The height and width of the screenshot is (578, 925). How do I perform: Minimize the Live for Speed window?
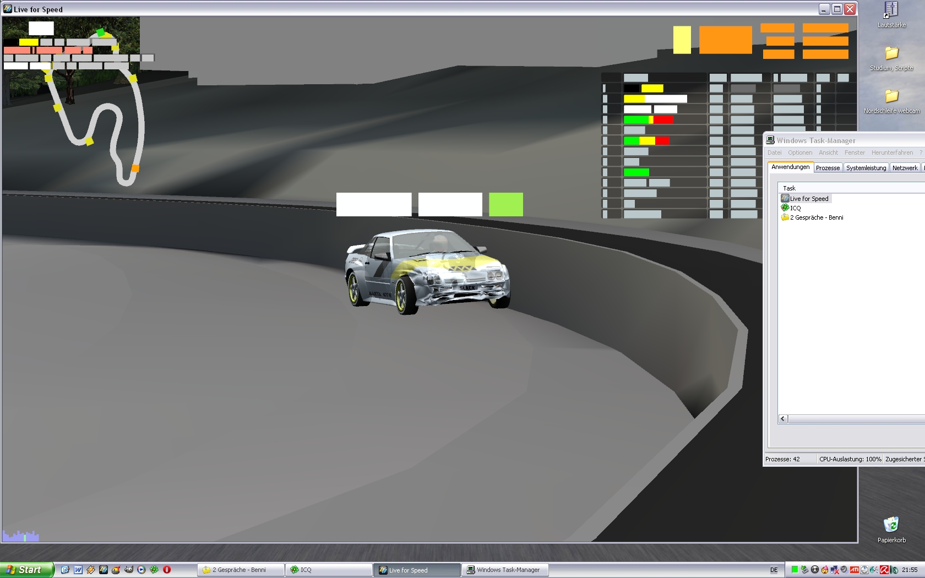coord(824,9)
